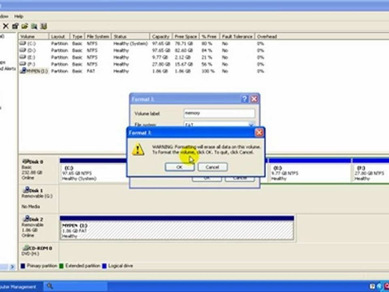
Task: Click the Logical drive blue legend swatch
Action: [104, 266]
